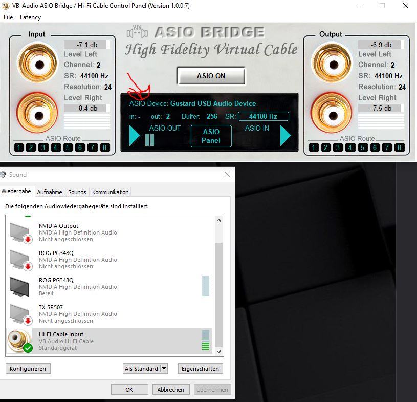This screenshot has width=417, height=402.
Task: Click the ROG PG348Q Bereit level meter
Action: pos(206,286)
